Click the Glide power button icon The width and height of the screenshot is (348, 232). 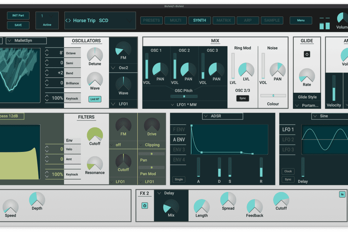pyautogui.click(x=307, y=54)
